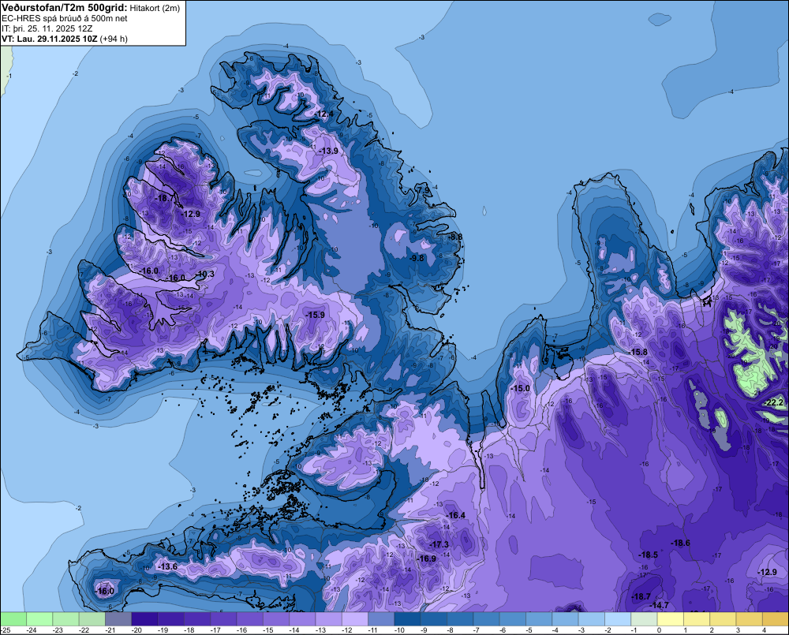Click the -9.8 temperature value
The image size is (789, 635).
pyautogui.click(x=417, y=258)
